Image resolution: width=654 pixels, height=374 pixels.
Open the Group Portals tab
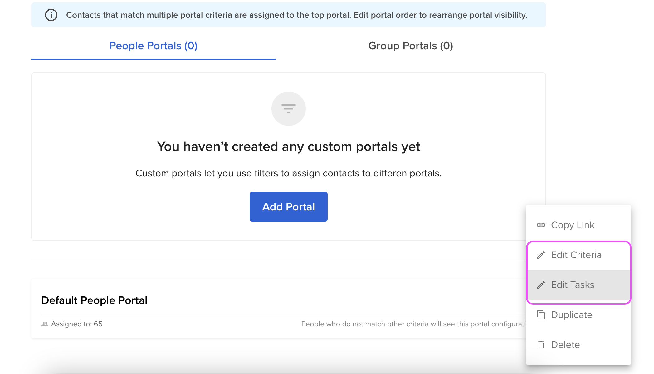pyautogui.click(x=411, y=46)
